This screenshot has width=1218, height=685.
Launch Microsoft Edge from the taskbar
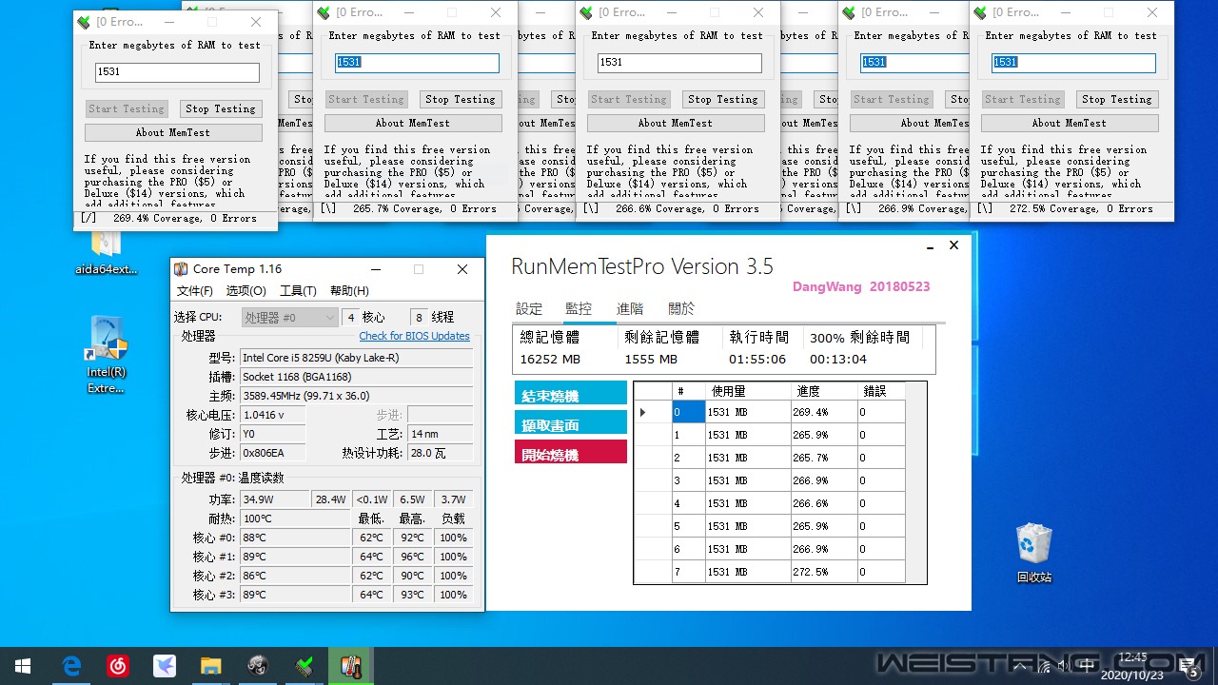tap(72, 666)
